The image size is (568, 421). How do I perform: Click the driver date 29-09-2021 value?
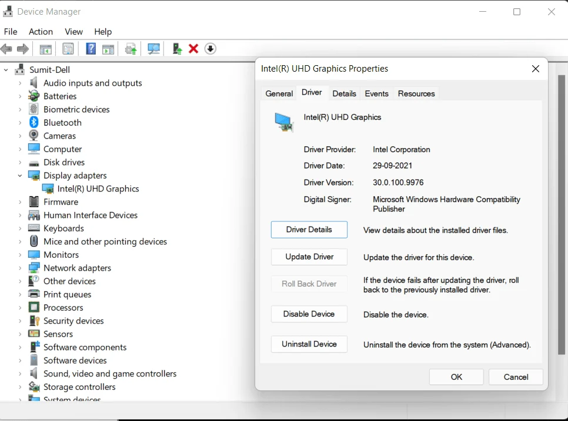click(x=392, y=166)
